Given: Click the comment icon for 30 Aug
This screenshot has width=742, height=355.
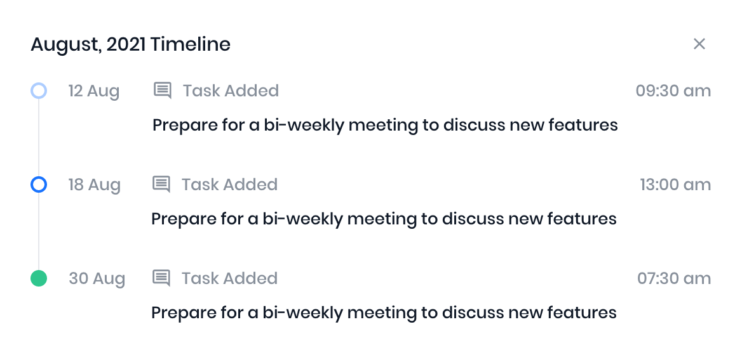Looking at the screenshot, I should [161, 278].
